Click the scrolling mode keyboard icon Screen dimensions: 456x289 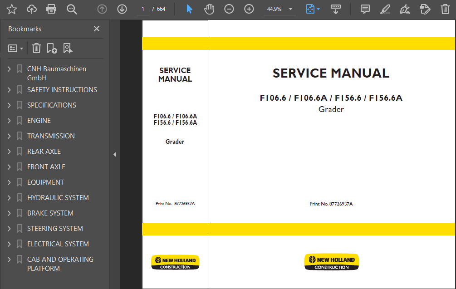[336, 10]
